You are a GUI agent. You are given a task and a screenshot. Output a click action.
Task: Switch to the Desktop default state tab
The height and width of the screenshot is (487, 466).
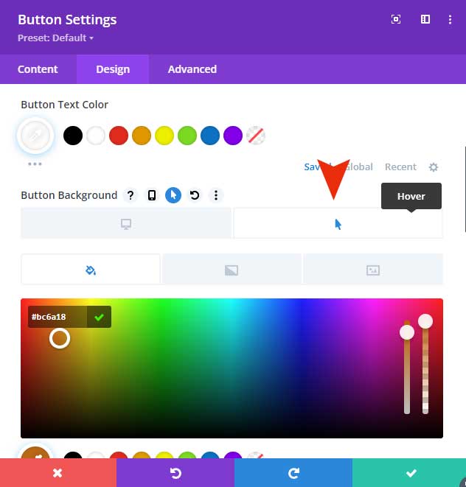[126, 223]
